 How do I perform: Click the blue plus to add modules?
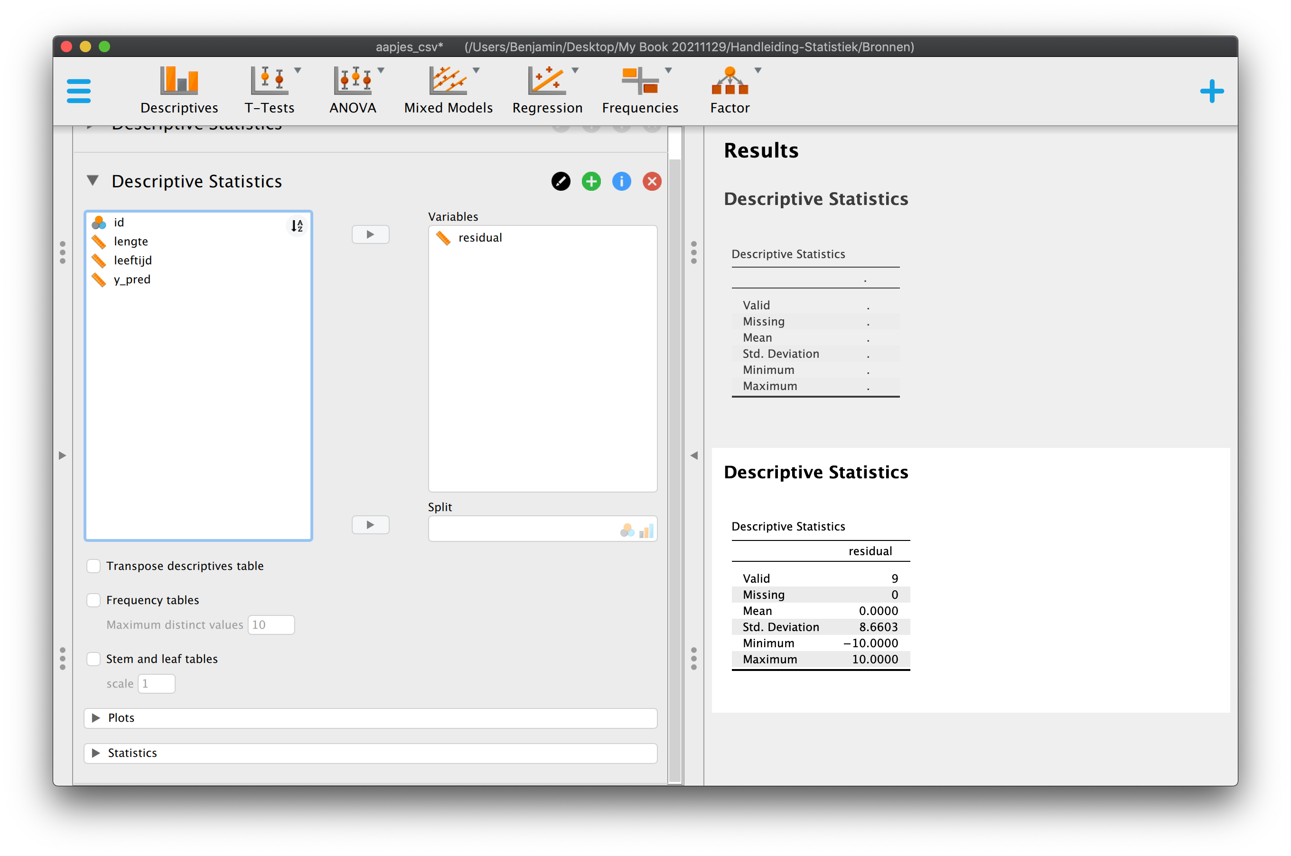tap(1211, 91)
